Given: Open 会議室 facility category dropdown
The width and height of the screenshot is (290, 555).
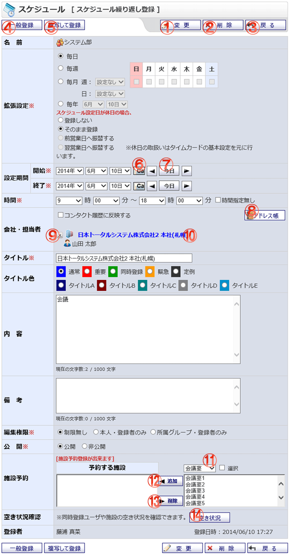Looking at the screenshot, I should (200, 468).
